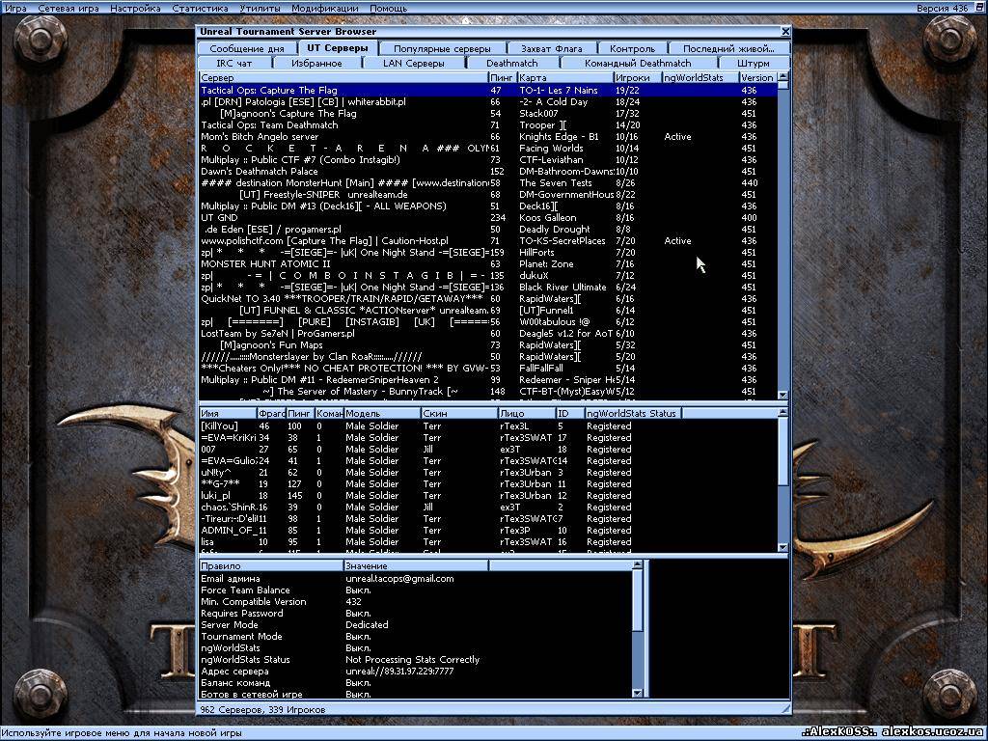Select player lisa in the player list
The height and width of the screenshot is (741, 988).
pos(488,542)
